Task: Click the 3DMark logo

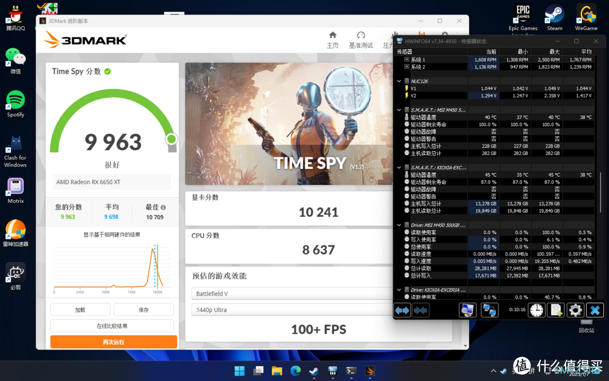Action: tap(85, 40)
